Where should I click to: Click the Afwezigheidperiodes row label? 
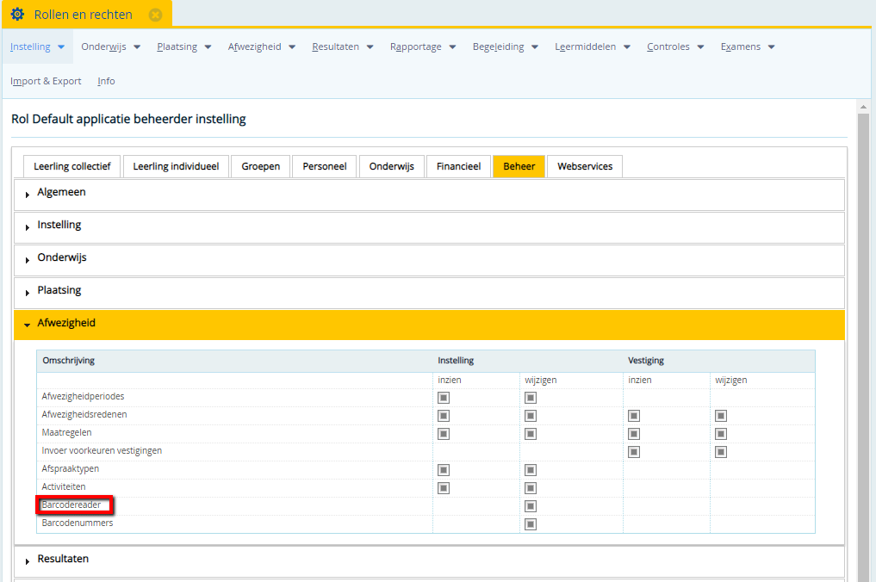(84, 397)
